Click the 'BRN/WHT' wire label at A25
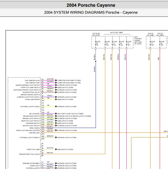This screenshot has width=168, height=169. tap(50, 136)
